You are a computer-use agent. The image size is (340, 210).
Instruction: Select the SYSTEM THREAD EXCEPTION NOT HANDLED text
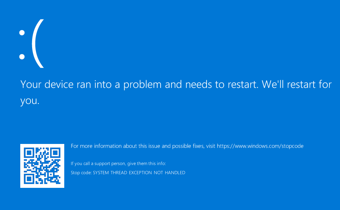139,173
